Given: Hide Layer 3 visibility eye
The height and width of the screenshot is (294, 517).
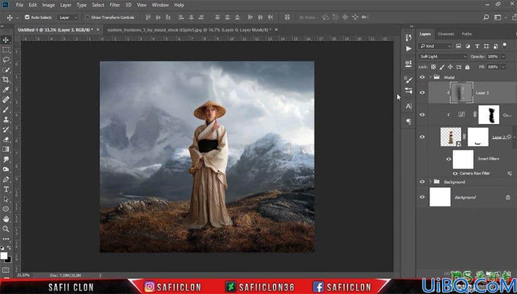Looking at the screenshot, I should pyautogui.click(x=422, y=92).
